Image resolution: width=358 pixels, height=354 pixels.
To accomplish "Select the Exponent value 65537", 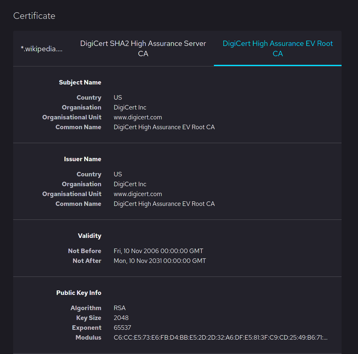I will click(x=122, y=327).
